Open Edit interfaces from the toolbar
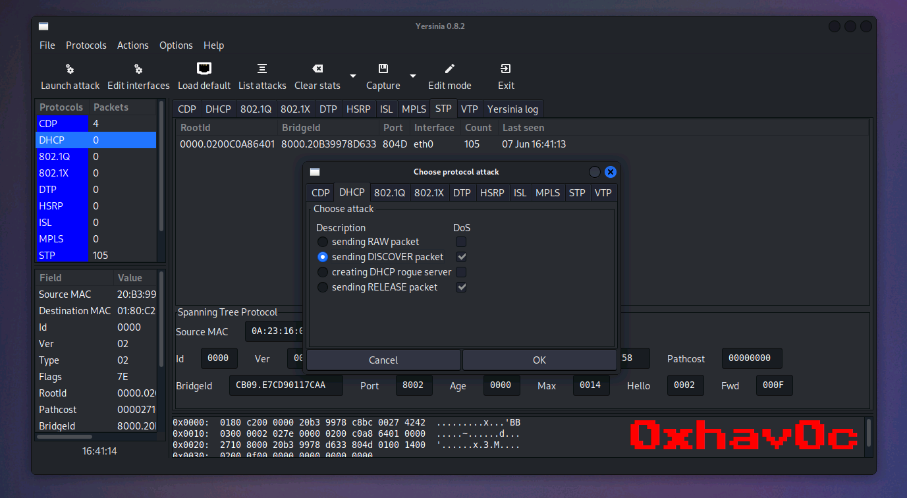 (138, 69)
